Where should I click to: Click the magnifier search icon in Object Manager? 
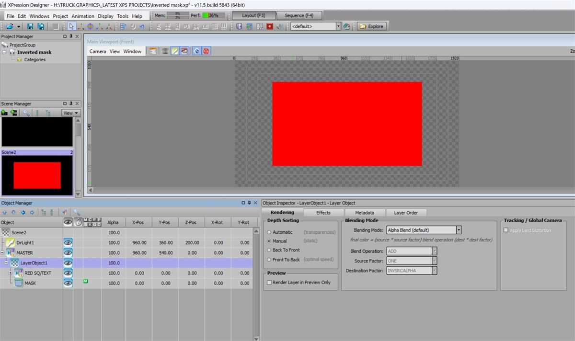pos(77,212)
